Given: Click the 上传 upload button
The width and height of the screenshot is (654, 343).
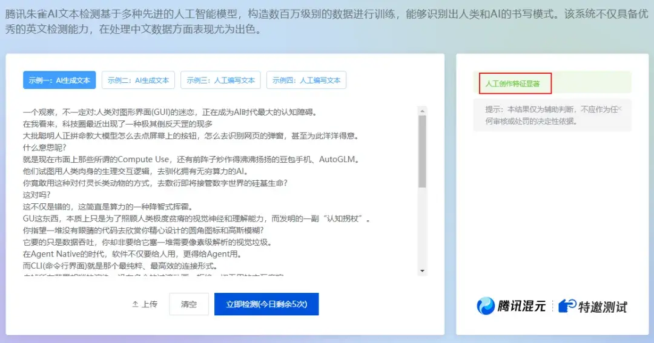Looking at the screenshot, I should coord(145,304).
